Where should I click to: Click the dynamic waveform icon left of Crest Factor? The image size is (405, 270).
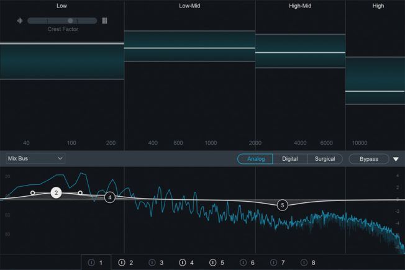[x=20, y=20]
